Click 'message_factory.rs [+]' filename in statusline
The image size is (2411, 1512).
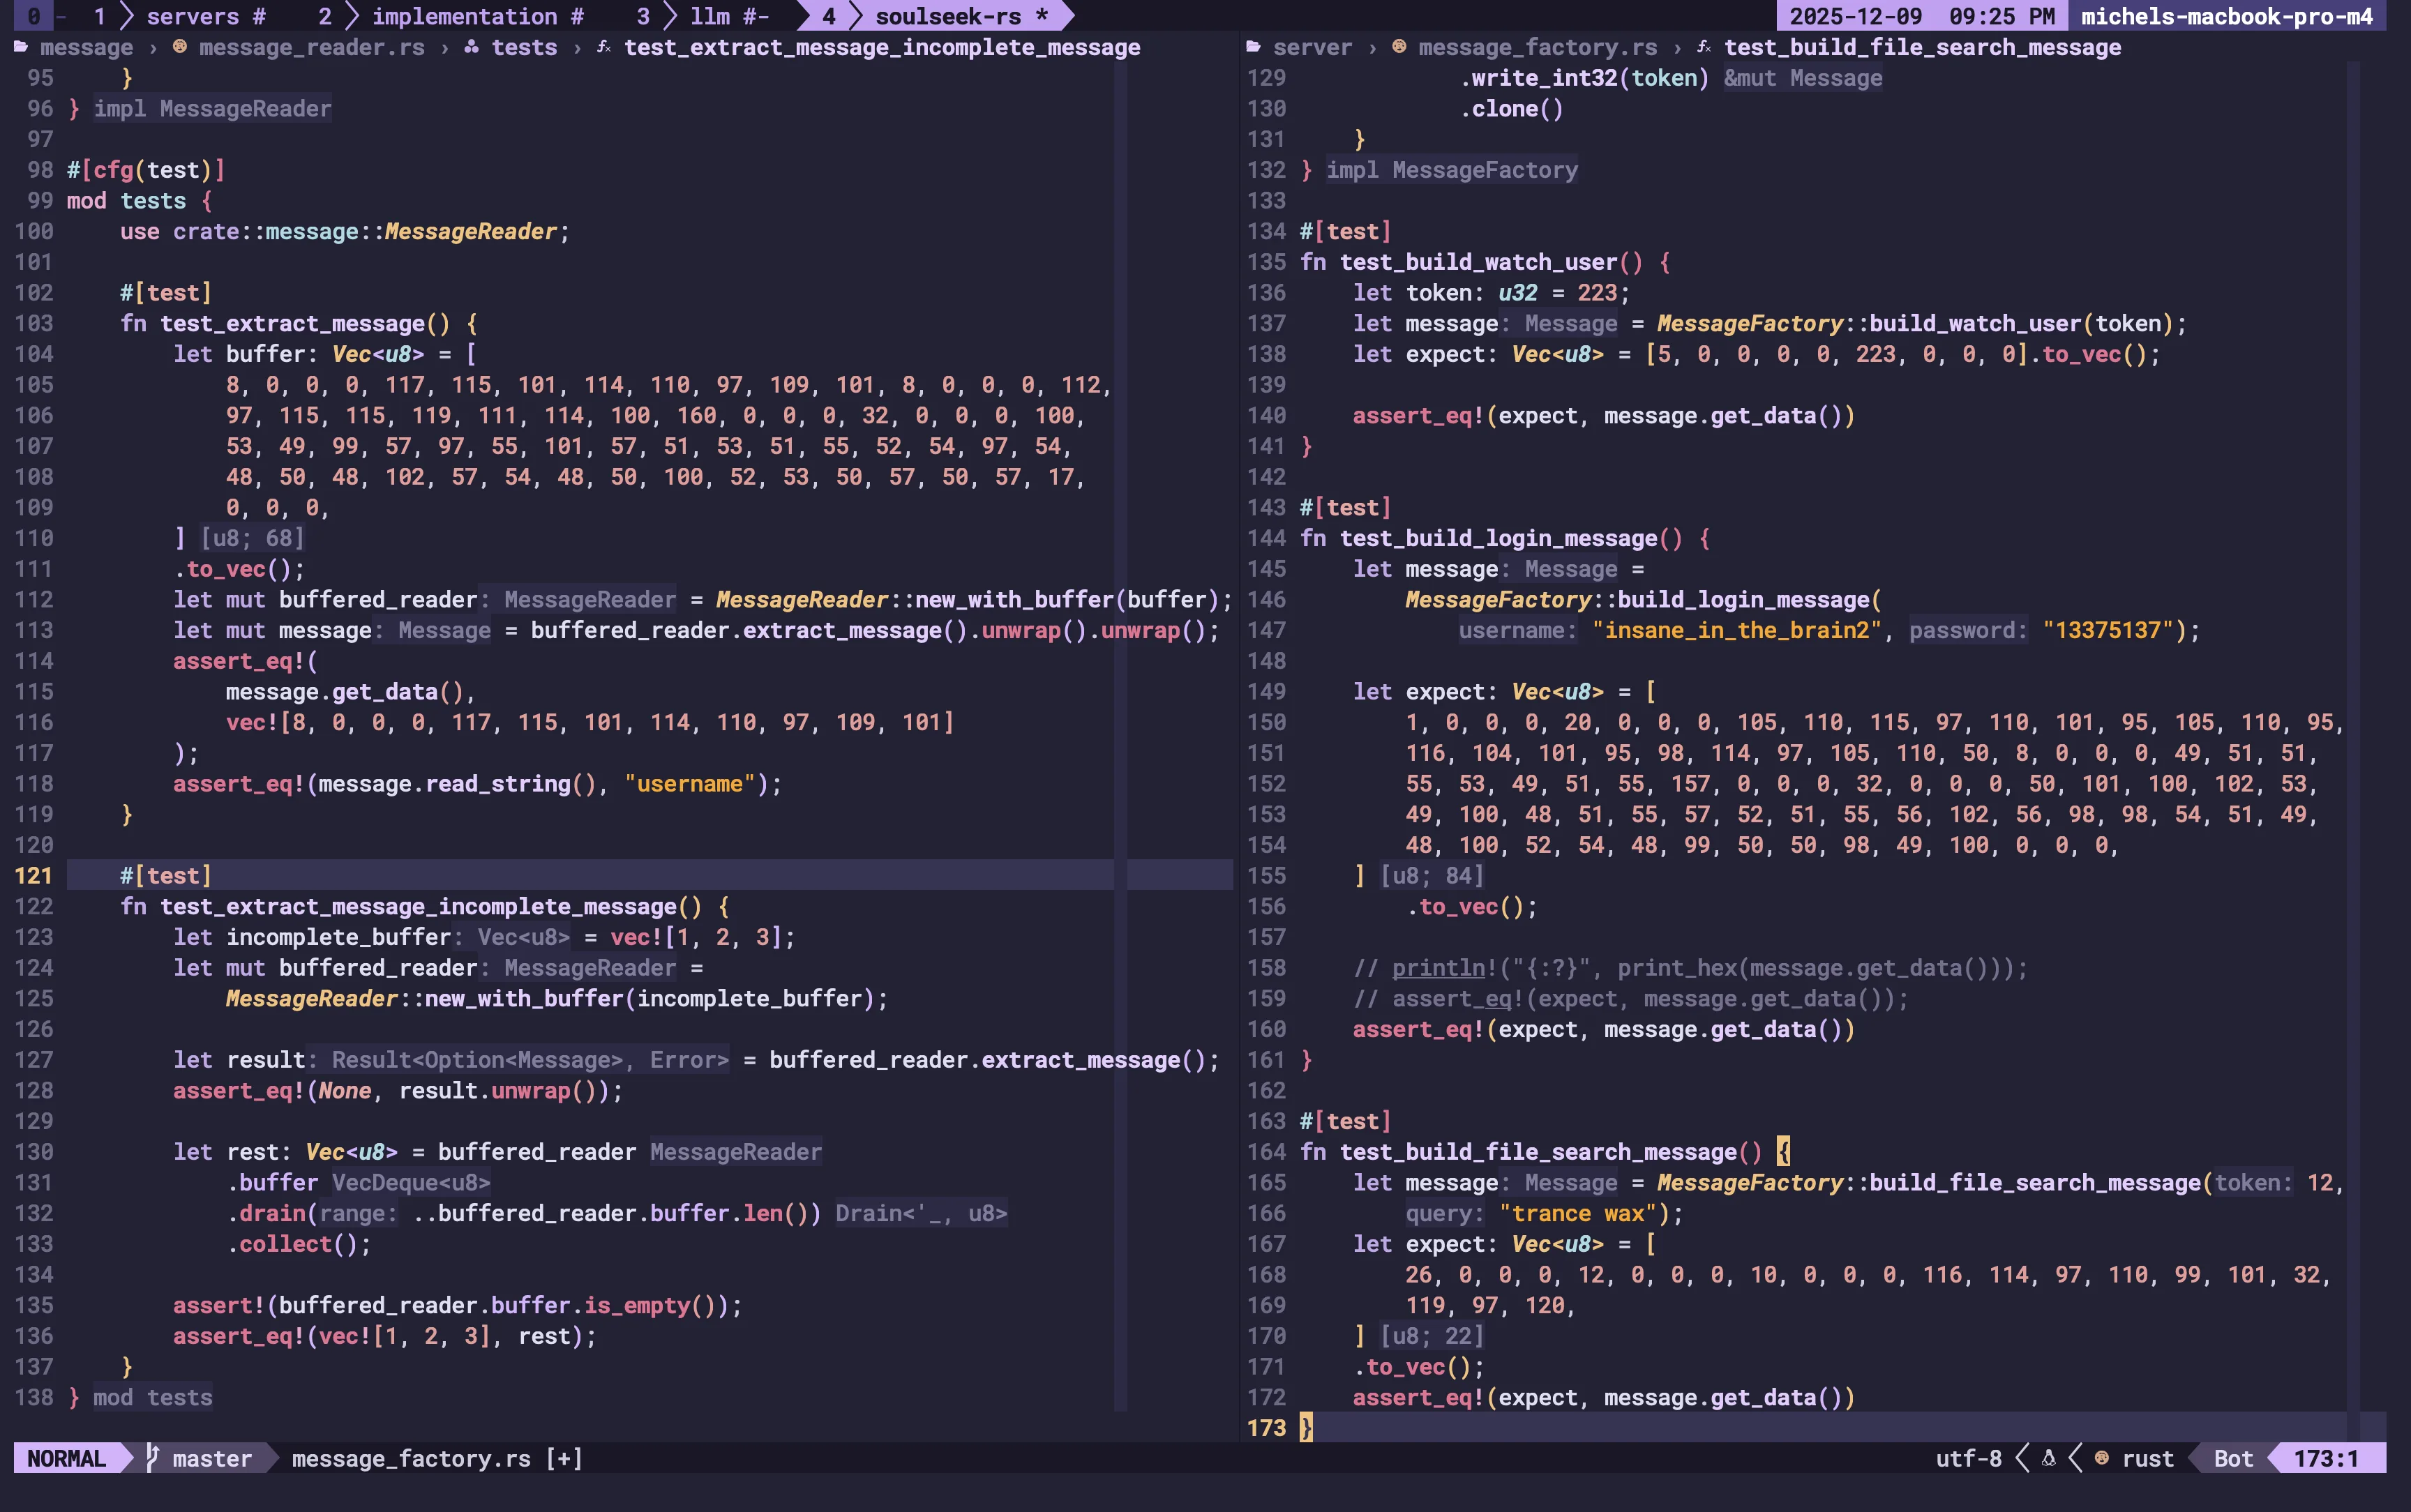(437, 1458)
